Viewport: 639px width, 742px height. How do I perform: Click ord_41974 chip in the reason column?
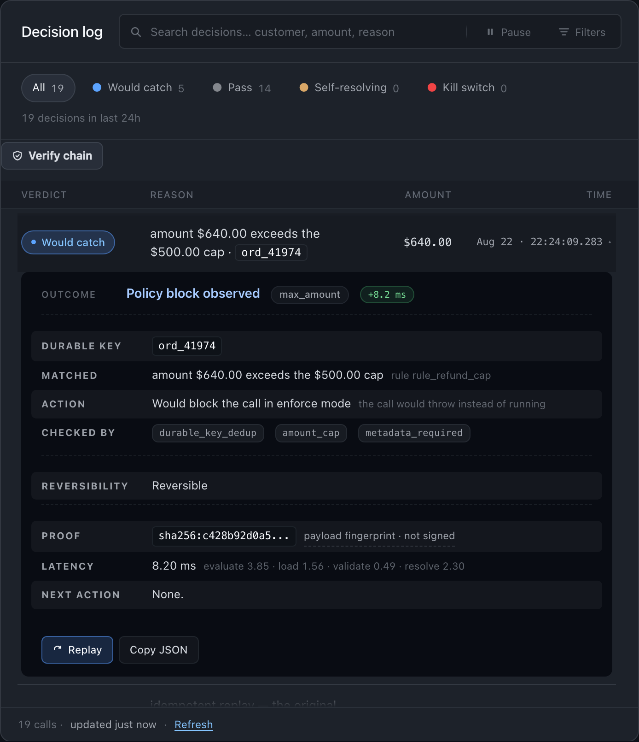(x=271, y=253)
